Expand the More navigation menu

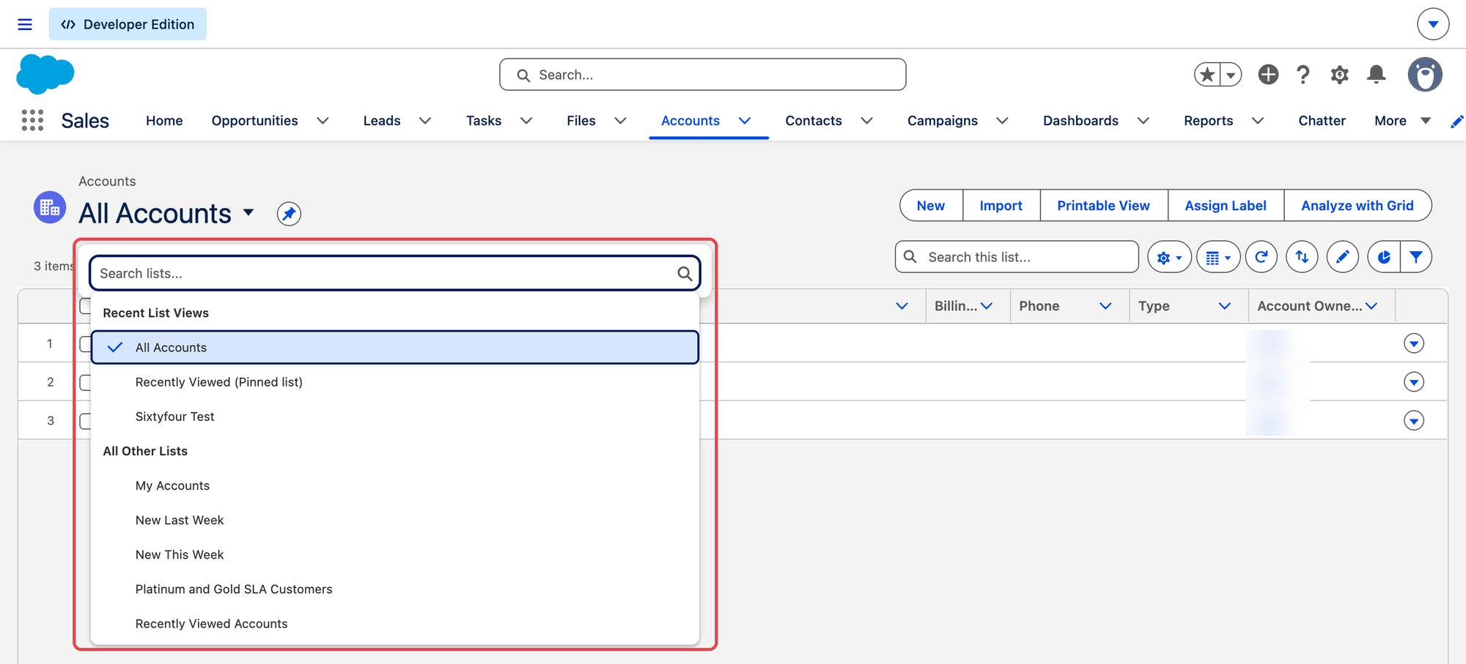1402,121
